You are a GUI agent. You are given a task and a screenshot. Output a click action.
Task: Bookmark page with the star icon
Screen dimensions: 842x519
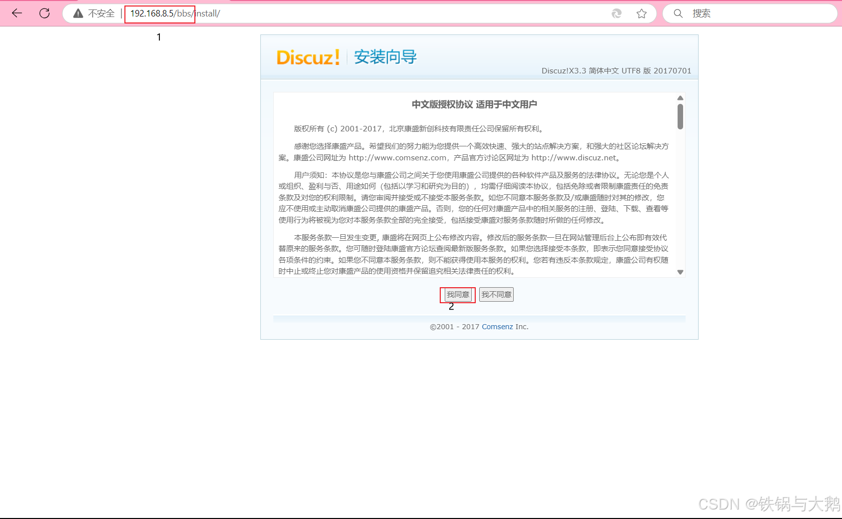(x=642, y=13)
